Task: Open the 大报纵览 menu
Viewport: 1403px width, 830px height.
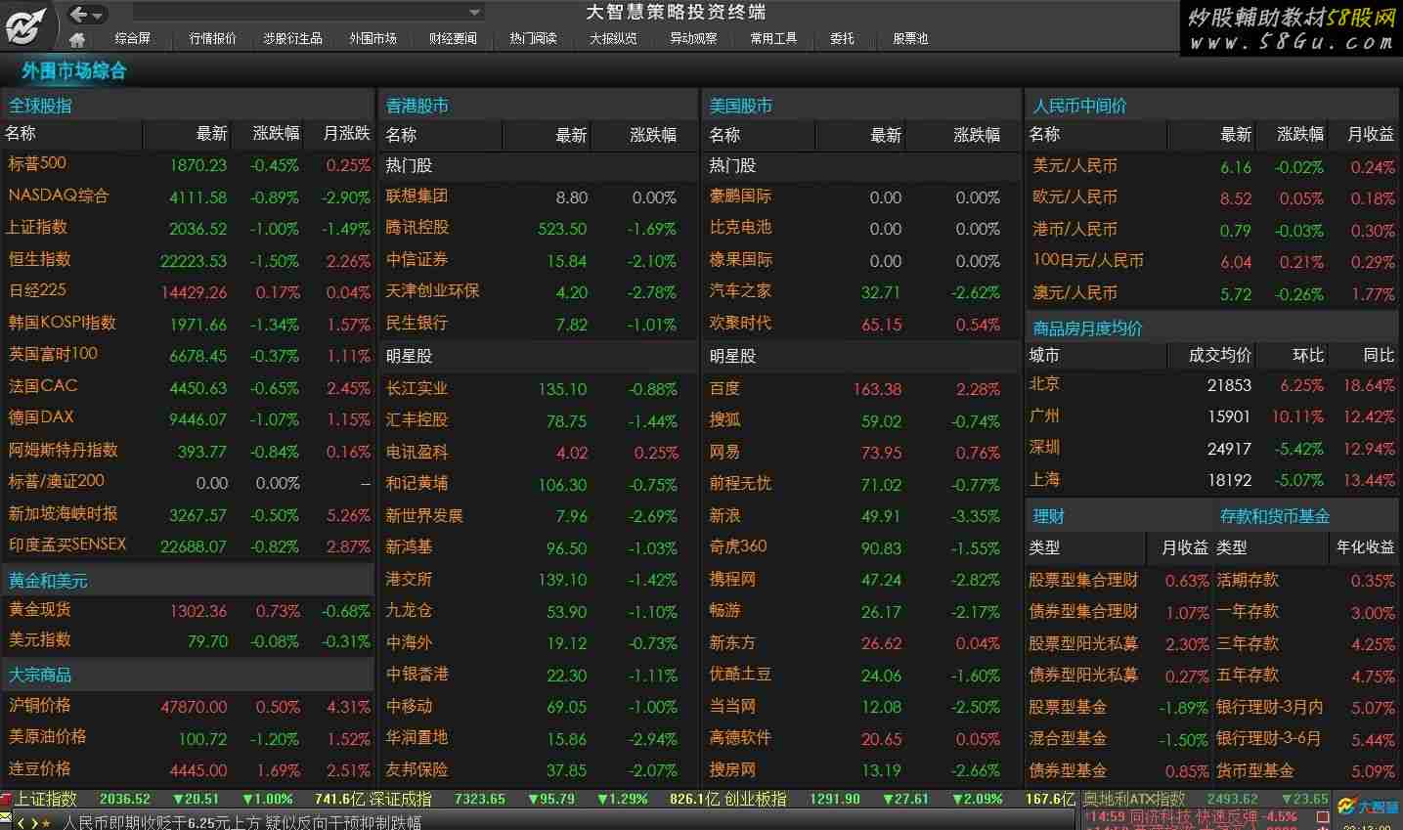Action: [613, 38]
